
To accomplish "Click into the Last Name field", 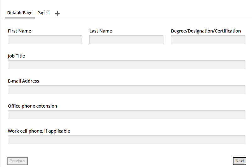I will click(x=126, y=40).
